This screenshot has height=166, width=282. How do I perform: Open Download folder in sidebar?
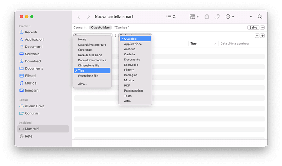click(x=33, y=61)
